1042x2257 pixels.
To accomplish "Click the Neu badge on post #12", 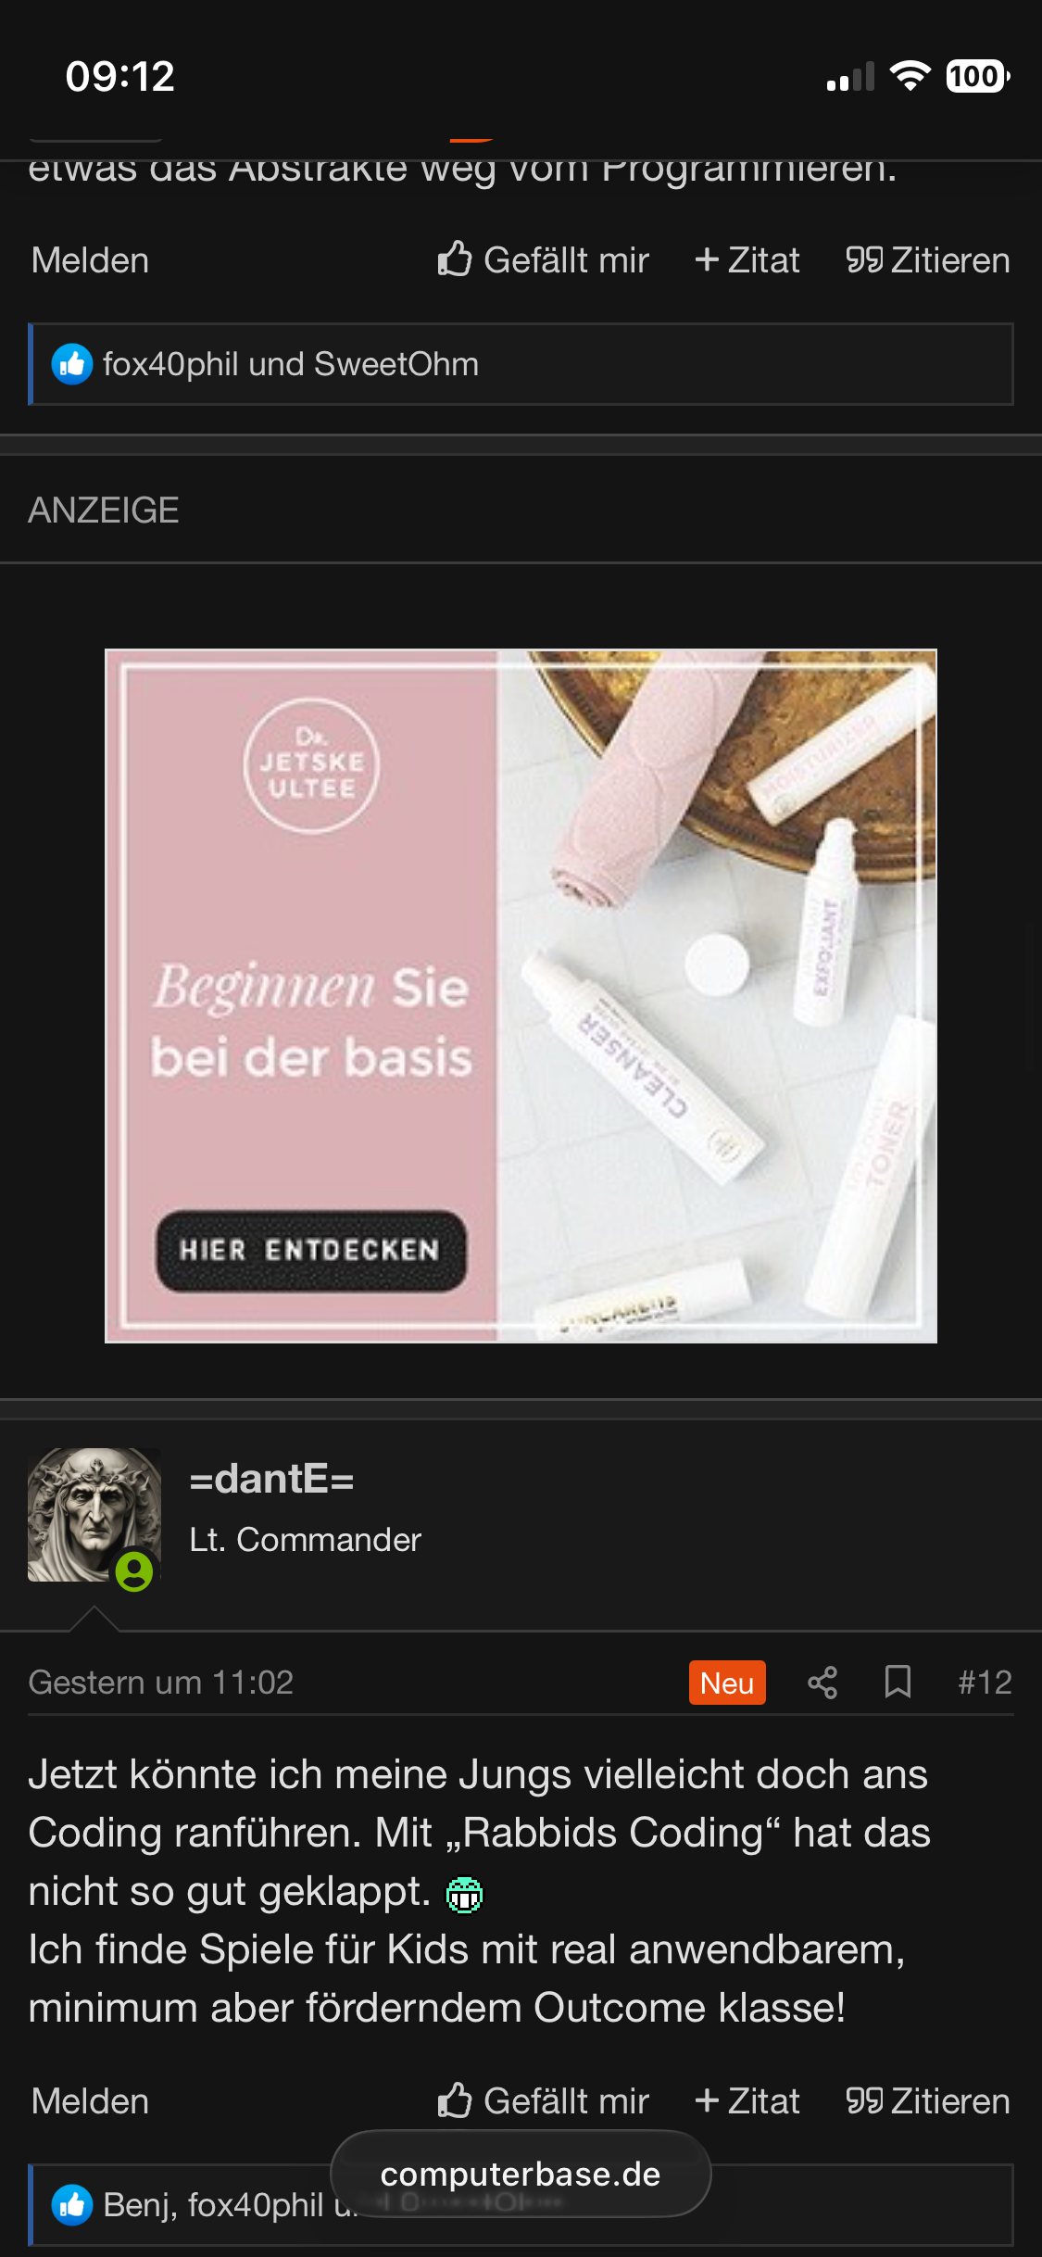I will point(727,1683).
